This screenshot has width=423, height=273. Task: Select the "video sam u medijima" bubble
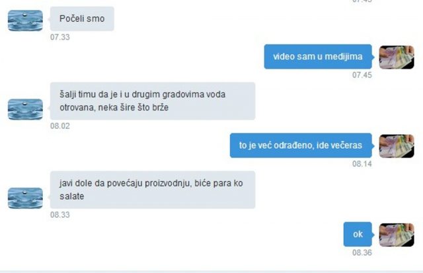point(318,57)
